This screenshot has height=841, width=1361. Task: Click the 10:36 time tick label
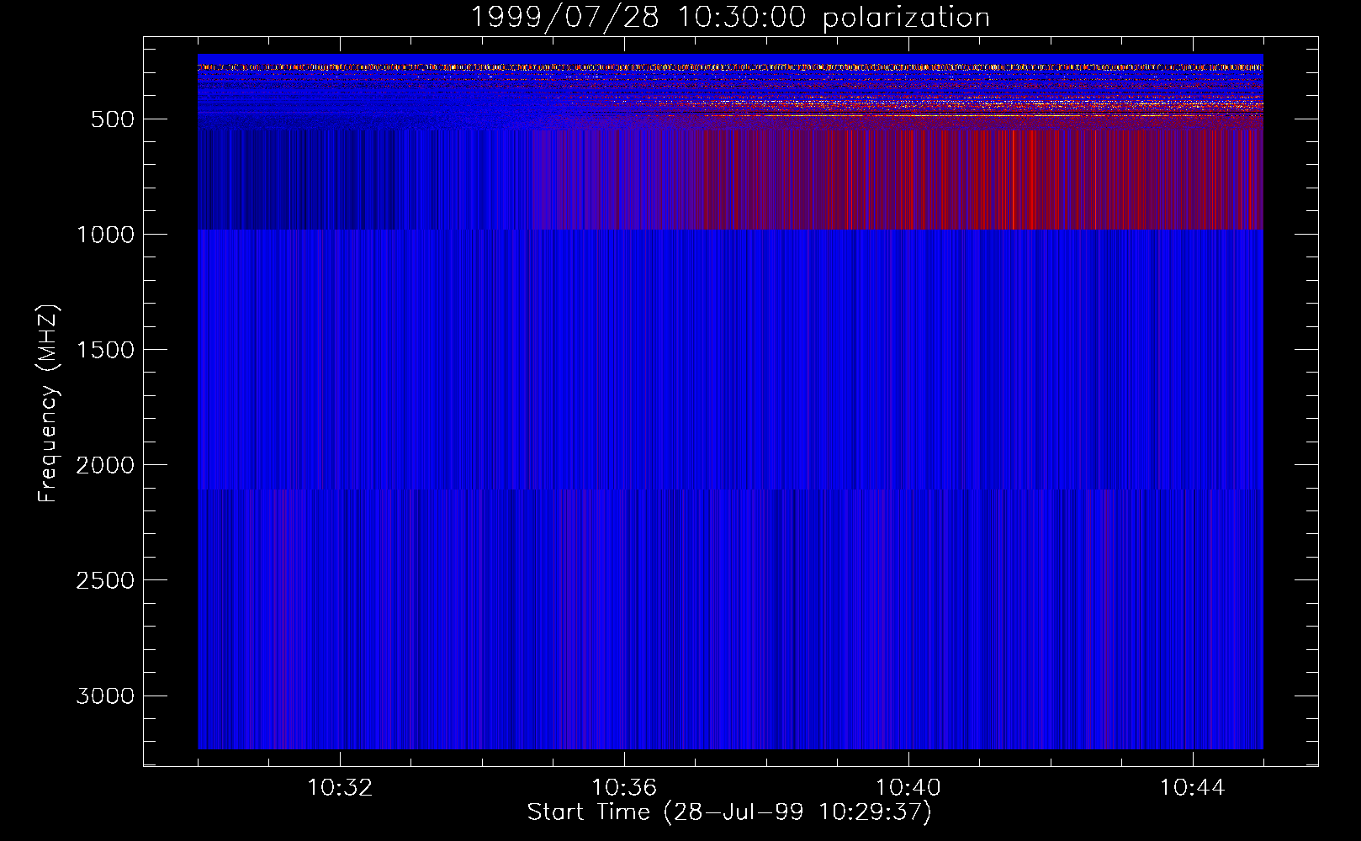[624, 788]
